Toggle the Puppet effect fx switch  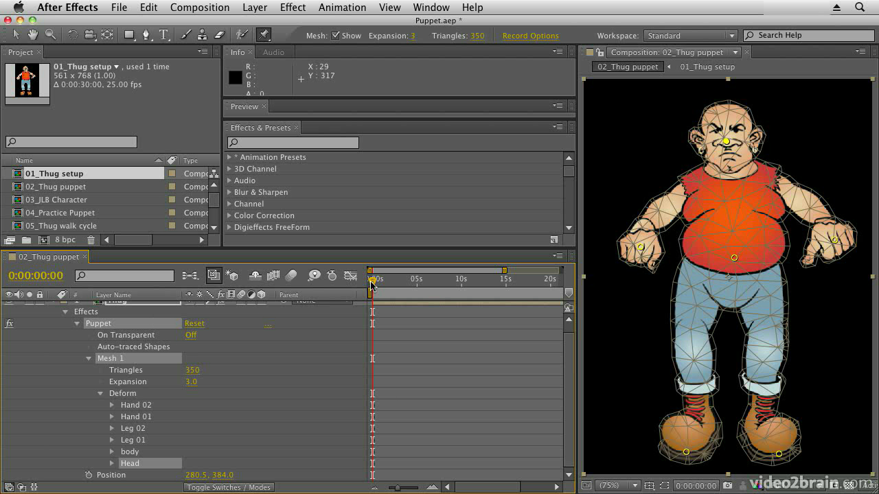[10, 323]
